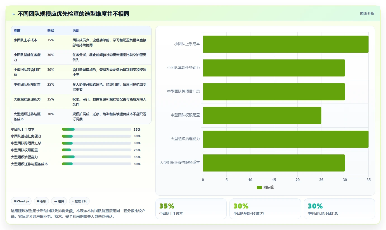Click the 数据 column header
This screenshot has width=386, height=230.
(51, 31)
